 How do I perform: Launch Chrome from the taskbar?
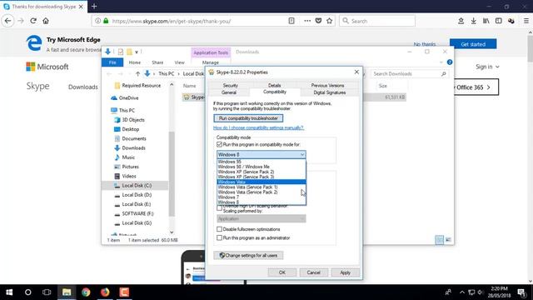86,292
